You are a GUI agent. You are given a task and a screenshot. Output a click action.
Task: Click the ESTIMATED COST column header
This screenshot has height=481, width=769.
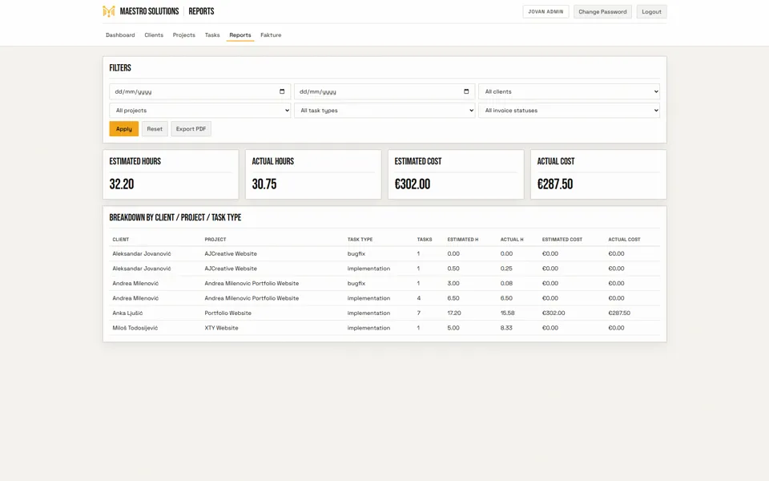(562, 240)
